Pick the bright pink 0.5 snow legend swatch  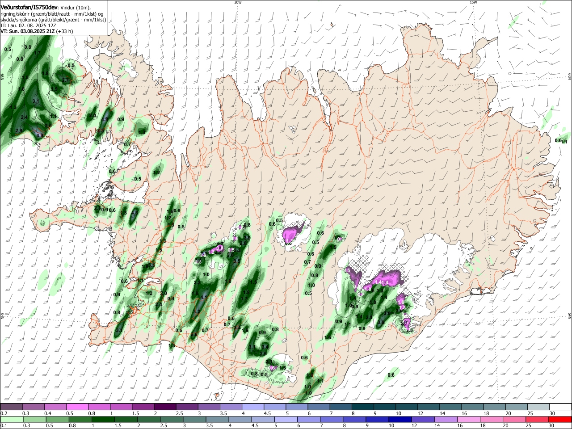[x=76, y=407]
